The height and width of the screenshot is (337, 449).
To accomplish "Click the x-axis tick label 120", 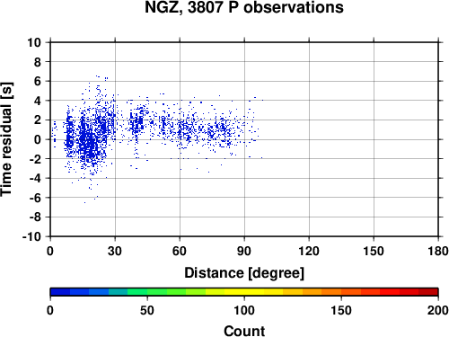I will 309,251.
